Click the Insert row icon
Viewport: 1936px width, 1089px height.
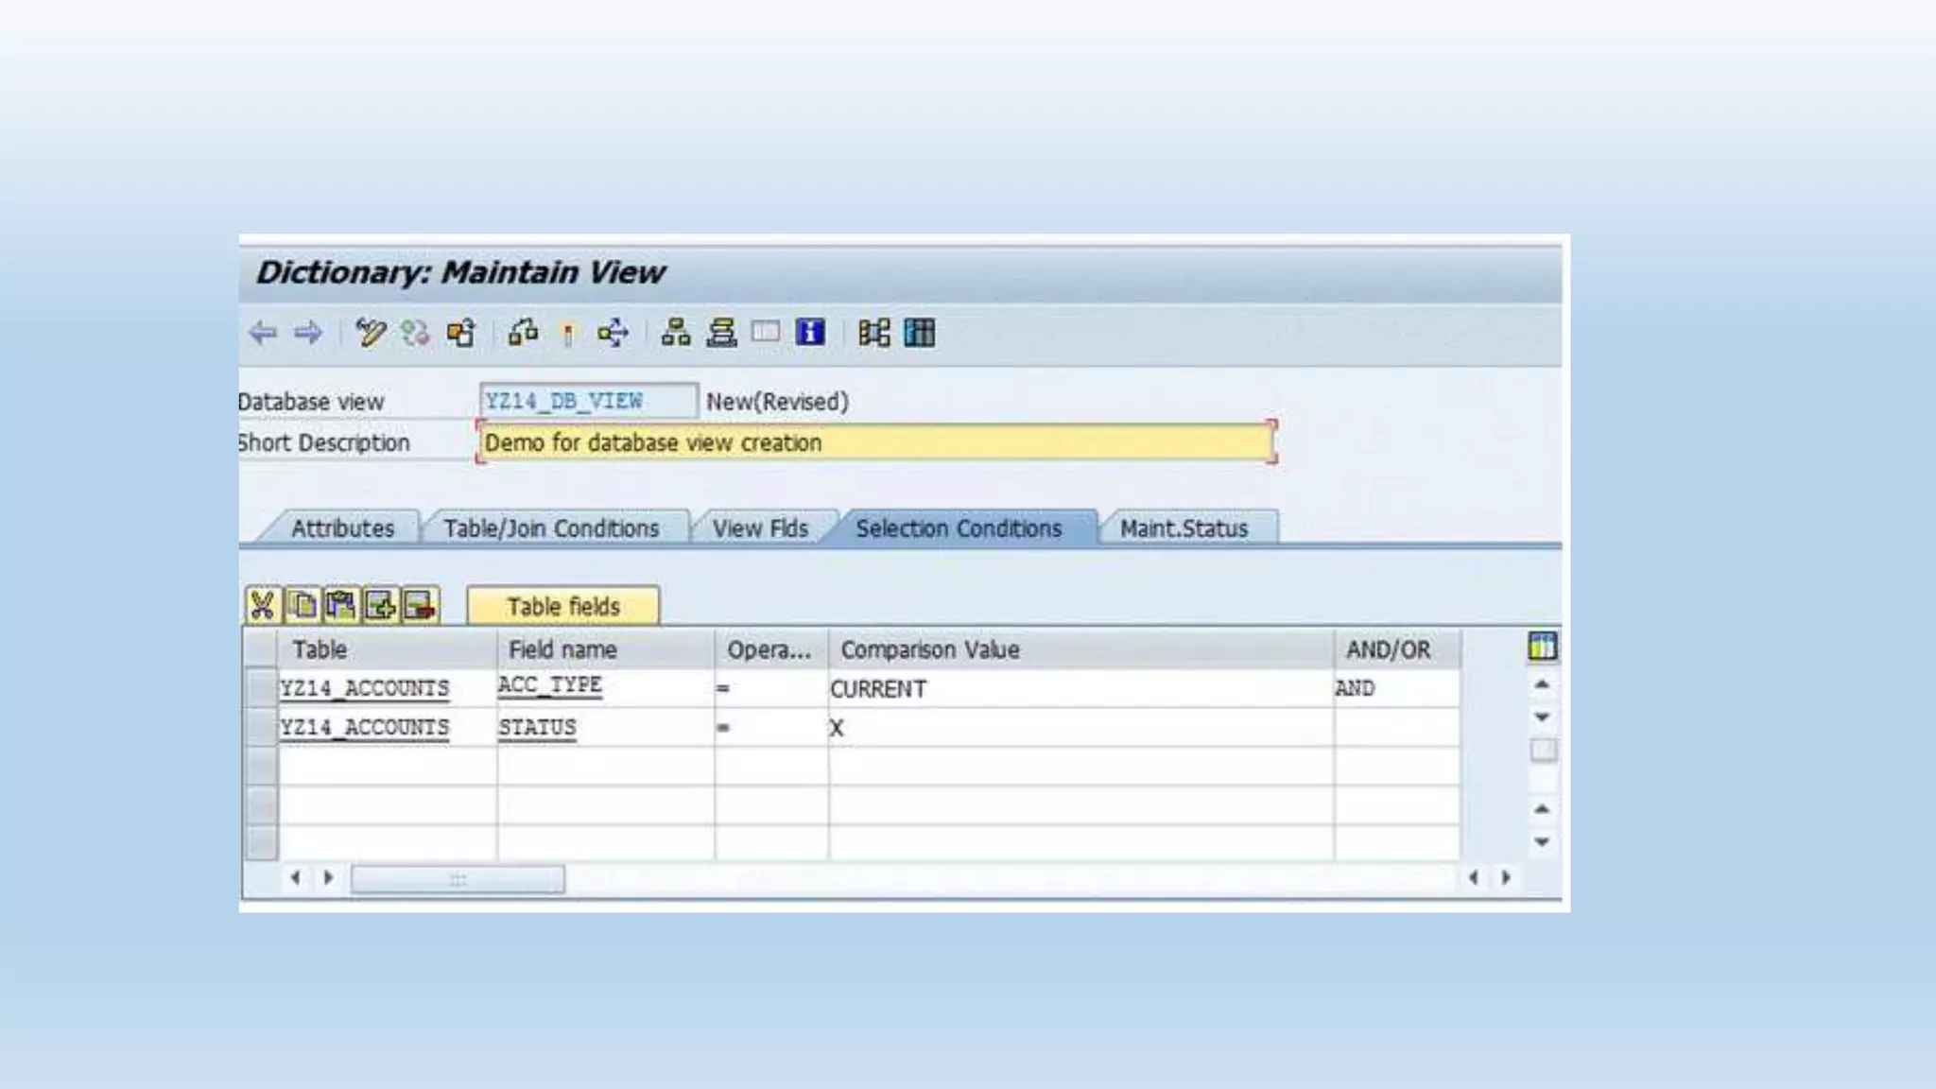click(380, 605)
